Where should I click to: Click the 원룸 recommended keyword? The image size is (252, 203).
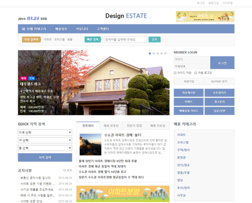pos(70,39)
